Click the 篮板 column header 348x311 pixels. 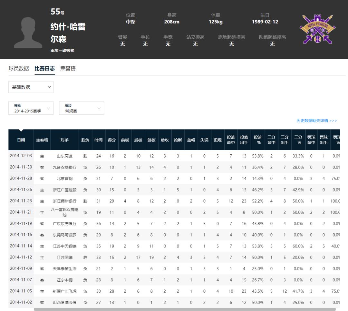[x=151, y=140]
